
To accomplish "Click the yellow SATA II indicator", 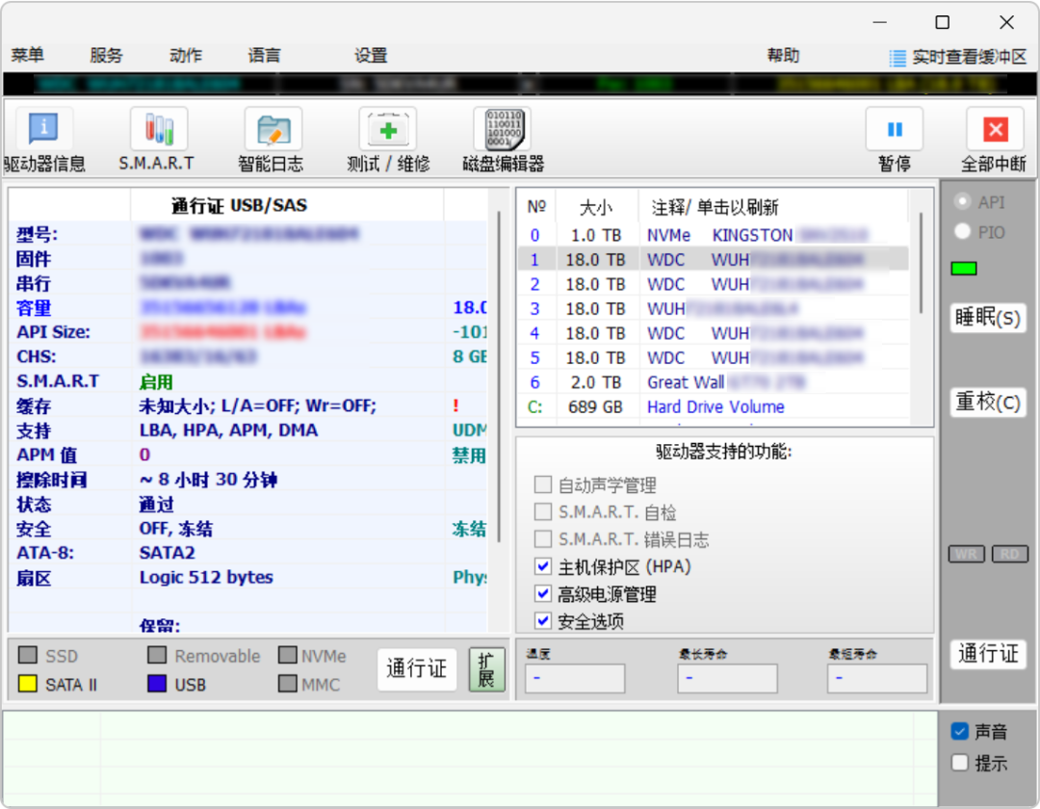I will click(x=28, y=684).
